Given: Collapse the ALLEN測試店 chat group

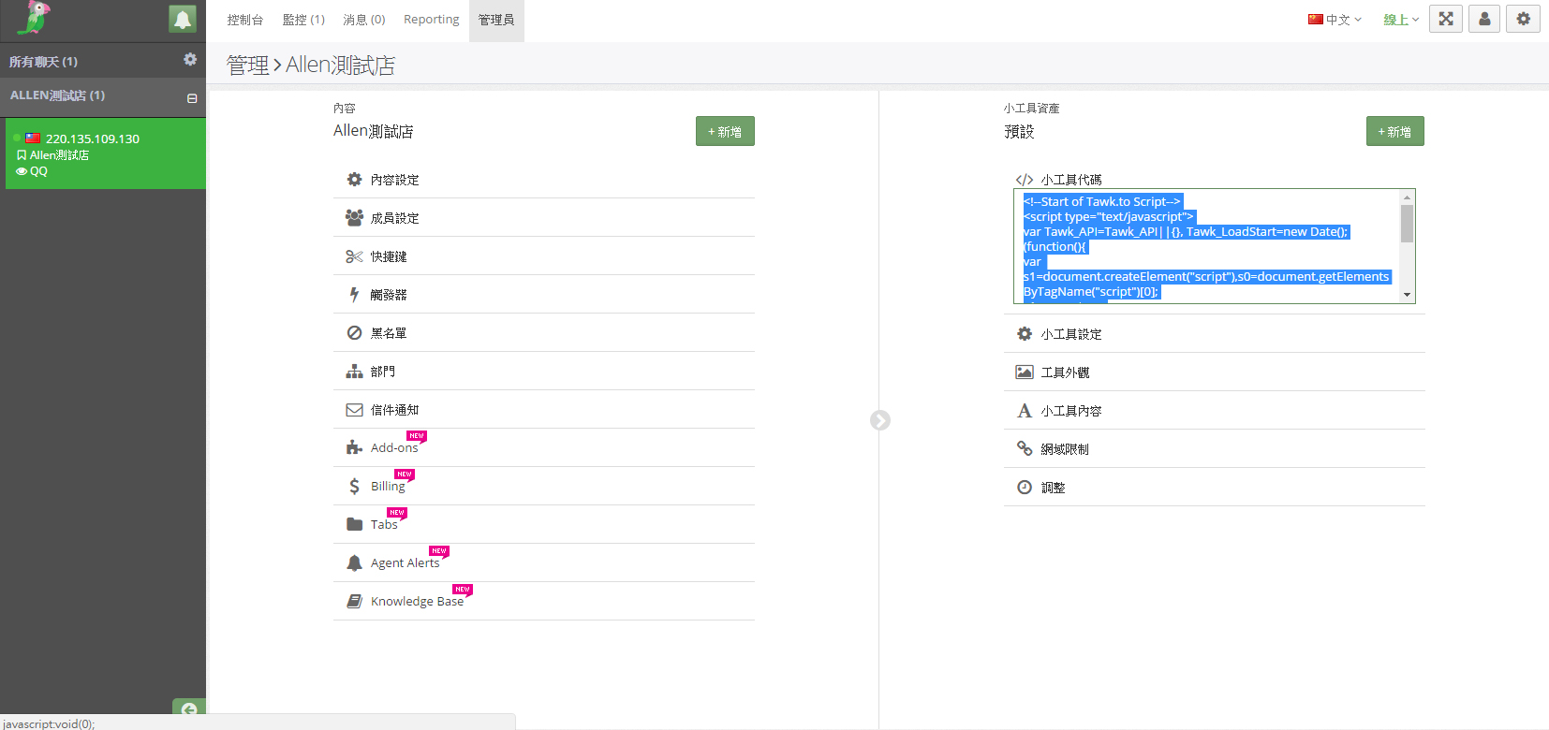Looking at the screenshot, I should pyautogui.click(x=192, y=98).
